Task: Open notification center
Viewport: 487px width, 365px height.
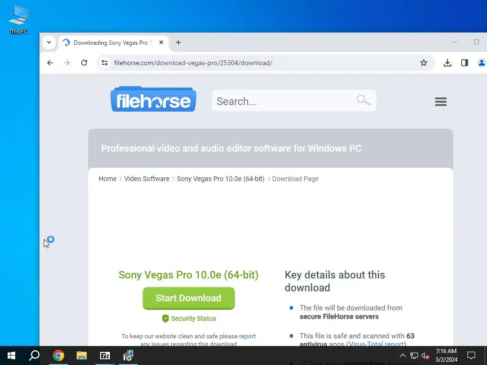Action: [471, 355]
